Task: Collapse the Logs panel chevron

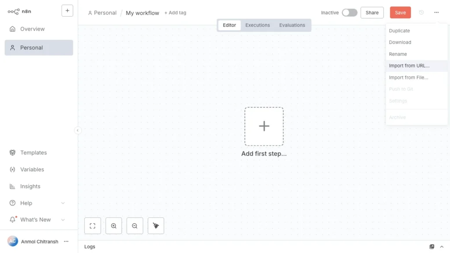Action: (442, 246)
